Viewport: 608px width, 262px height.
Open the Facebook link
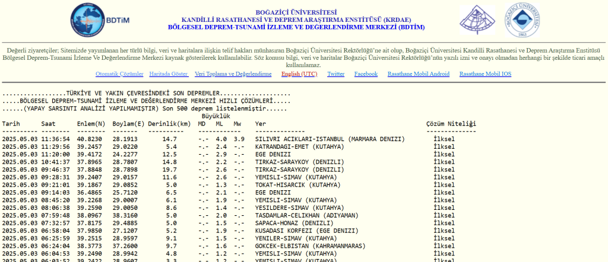pos(366,74)
